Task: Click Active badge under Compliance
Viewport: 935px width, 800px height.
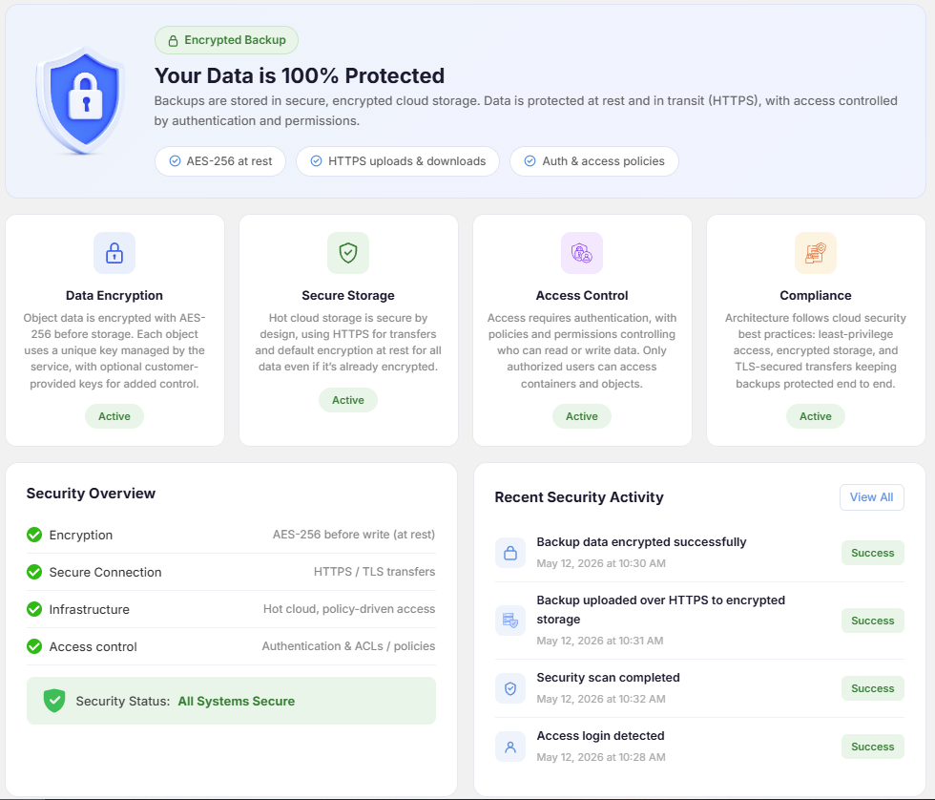Action: pos(816,416)
